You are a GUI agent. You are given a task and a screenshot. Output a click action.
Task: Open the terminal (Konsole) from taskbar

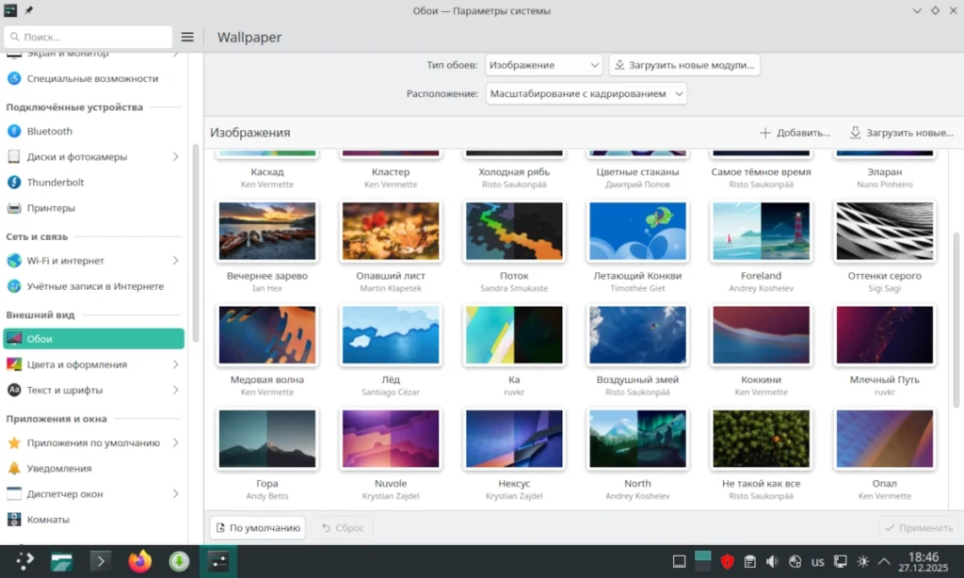101,561
